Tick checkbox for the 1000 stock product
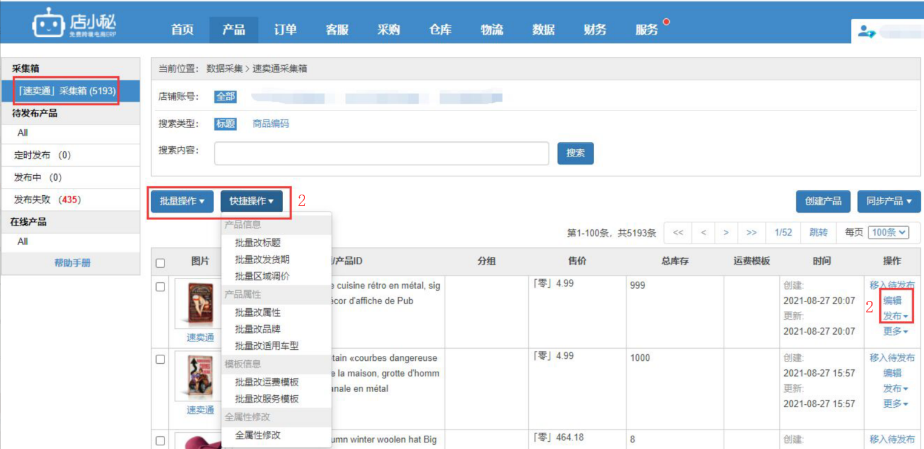 tap(160, 360)
